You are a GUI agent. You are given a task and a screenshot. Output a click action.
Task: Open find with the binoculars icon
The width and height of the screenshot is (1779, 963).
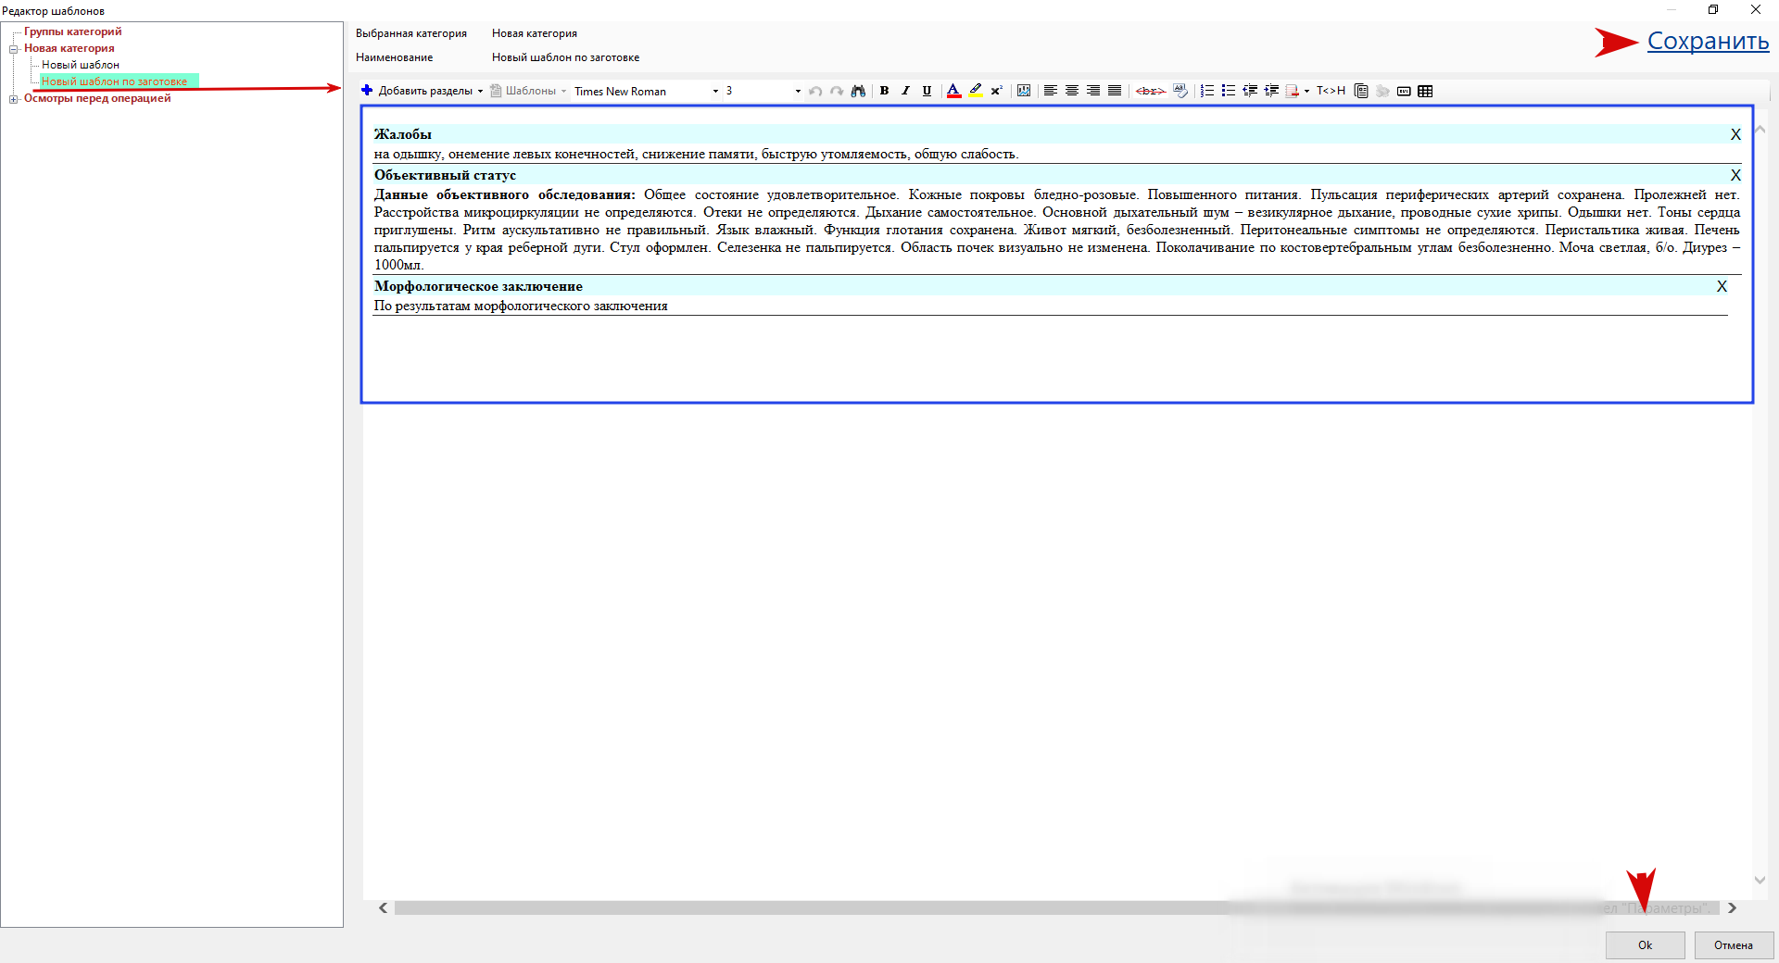click(x=858, y=91)
